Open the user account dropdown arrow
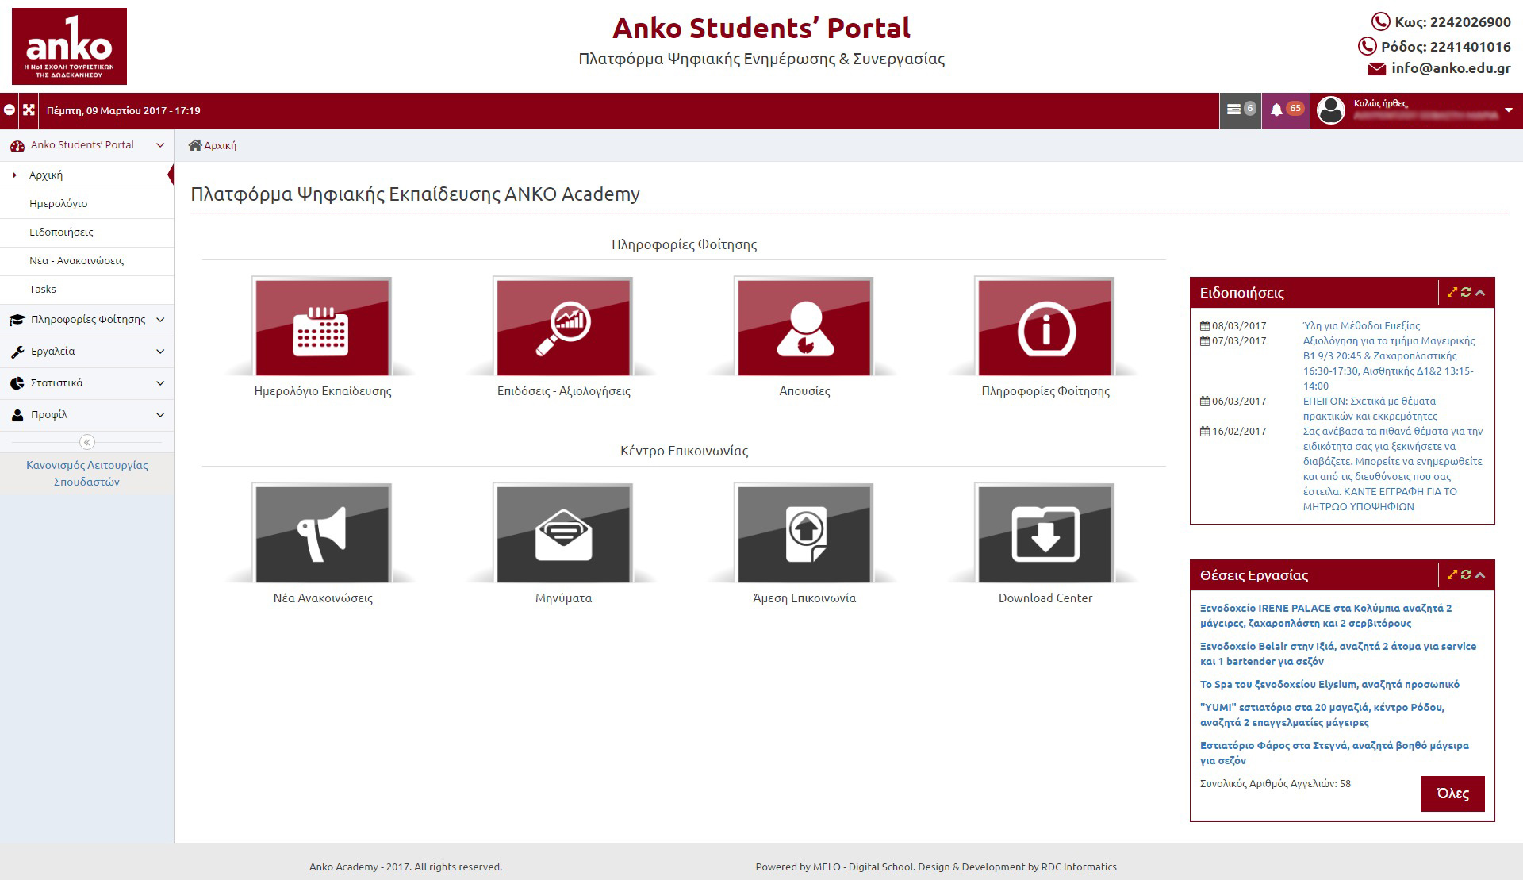 coord(1508,110)
